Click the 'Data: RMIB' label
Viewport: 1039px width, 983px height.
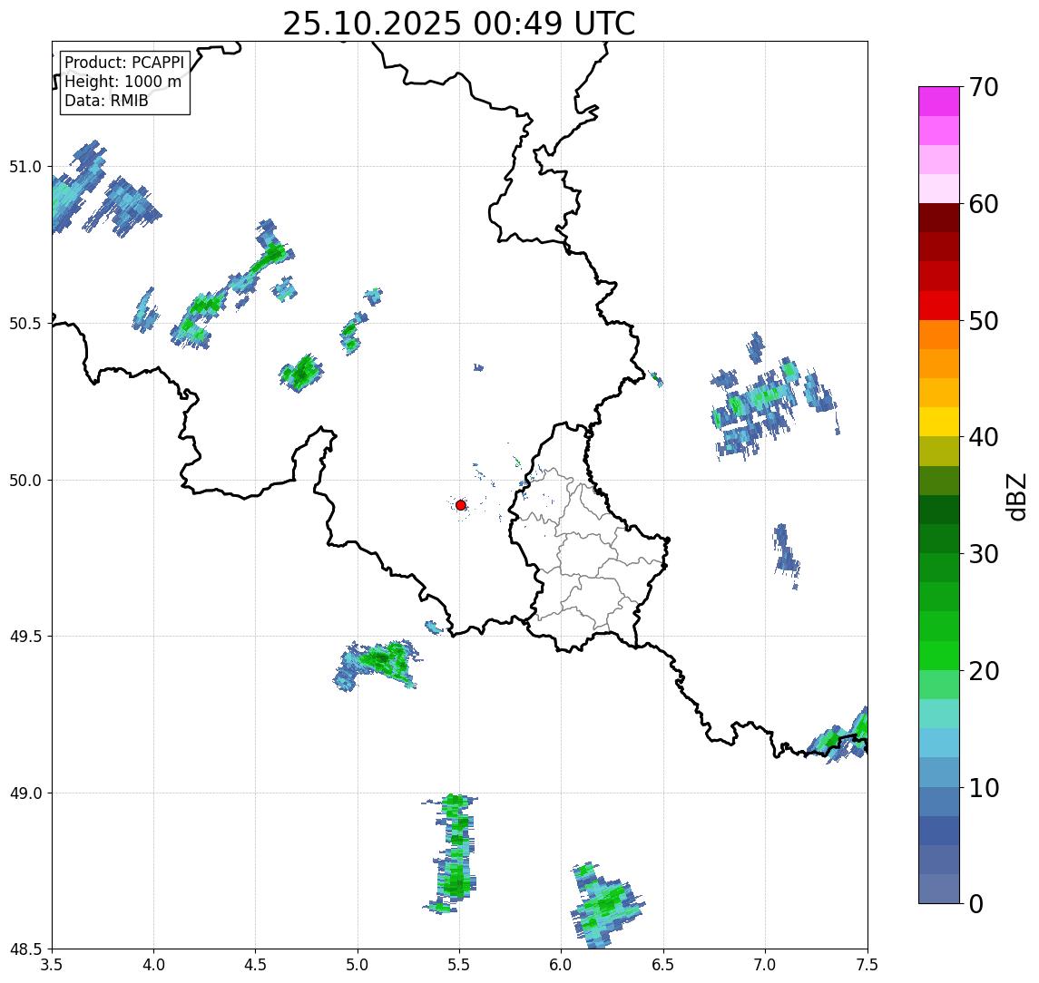[x=106, y=101]
